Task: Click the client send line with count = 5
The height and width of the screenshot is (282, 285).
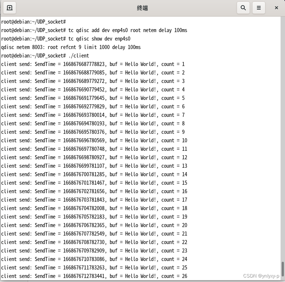Action: 93,98
